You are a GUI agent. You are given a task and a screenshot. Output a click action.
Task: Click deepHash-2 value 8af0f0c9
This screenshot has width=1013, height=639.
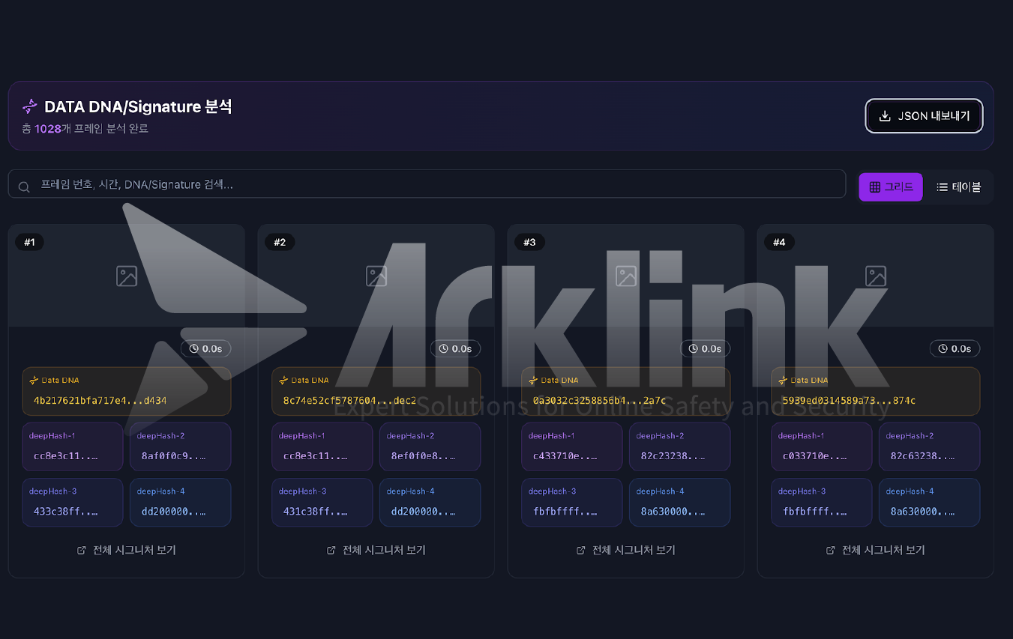pyautogui.click(x=173, y=455)
